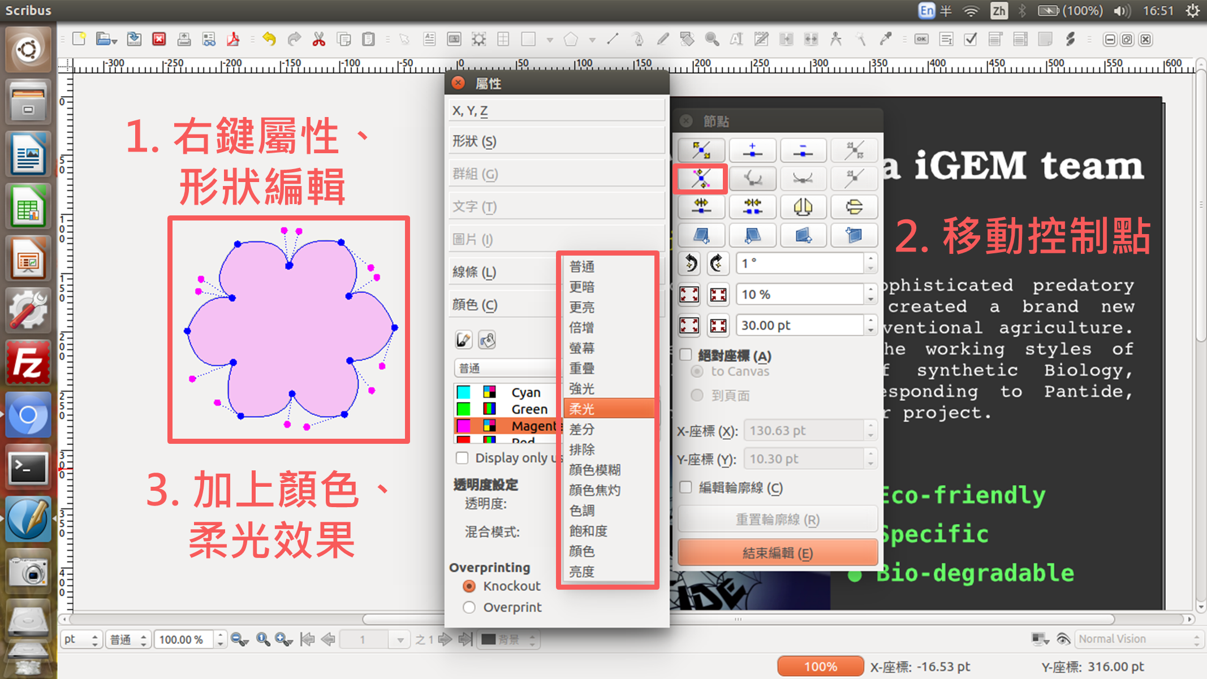This screenshot has width=1207, height=679.
Task: Toggle preview mode eye icon in status bar
Action: point(1063,639)
